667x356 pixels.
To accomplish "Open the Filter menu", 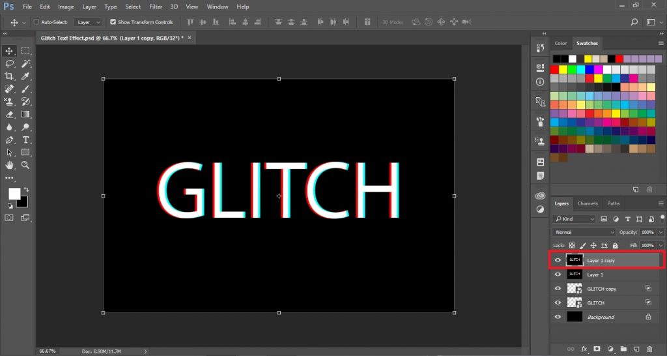I will pos(156,7).
